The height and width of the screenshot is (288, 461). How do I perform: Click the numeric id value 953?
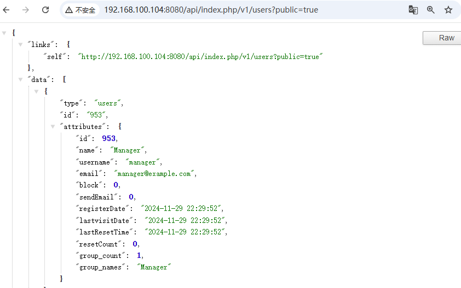pos(108,138)
